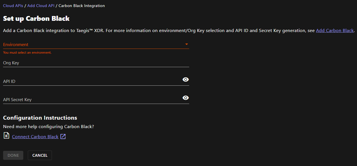The image size is (357, 166).
Task: Cancel the Carbon Black setup
Action: click(40, 155)
